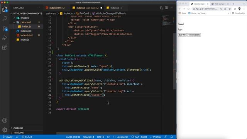247x139 pixels.
Task: Open a new browser tab
Action: click(233, 4)
